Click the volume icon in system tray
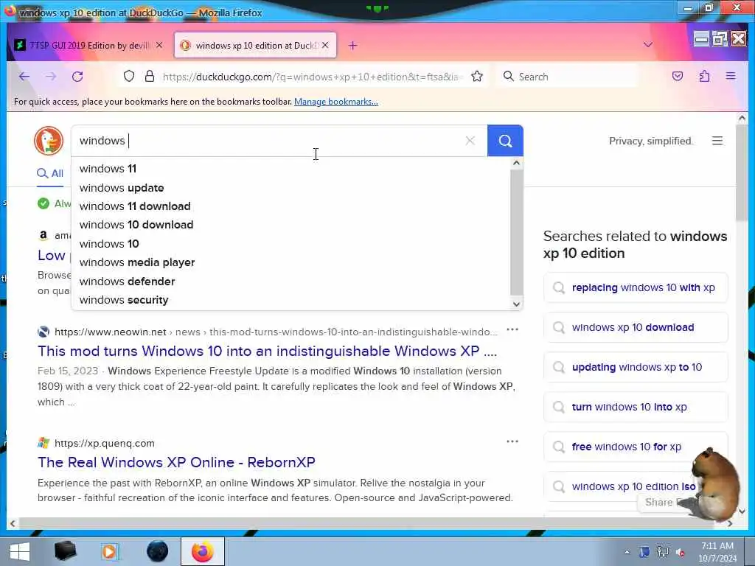Viewport: 755px width, 566px height. point(681,552)
